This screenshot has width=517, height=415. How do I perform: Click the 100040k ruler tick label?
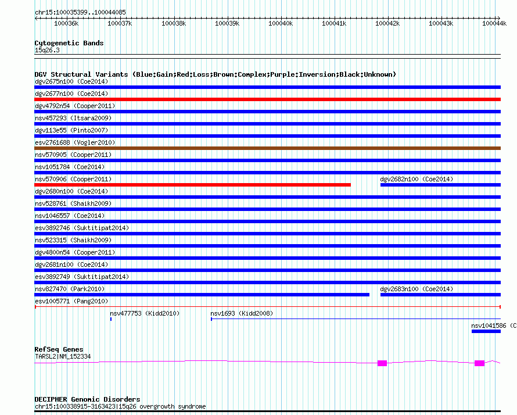281,23
